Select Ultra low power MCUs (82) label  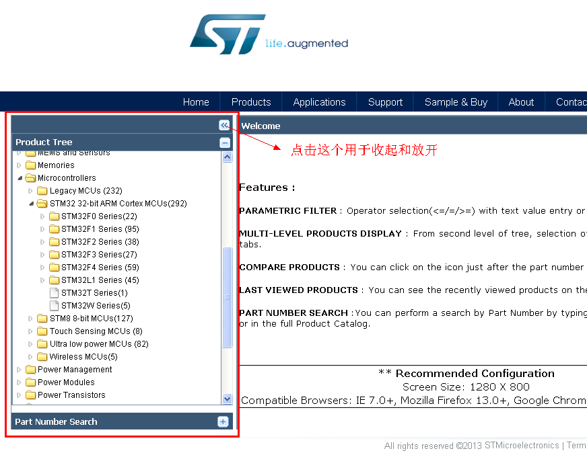[x=99, y=344]
